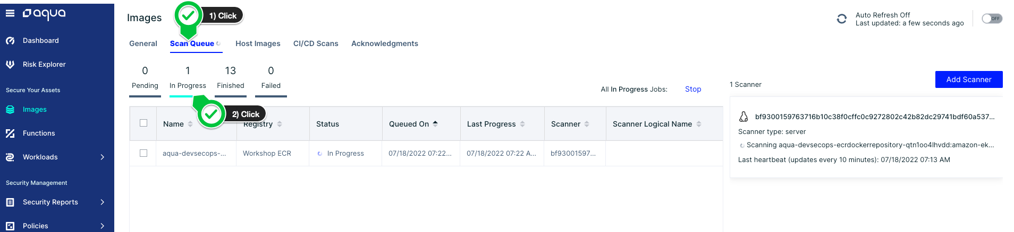1014x232 pixels.
Task: Click the Linux penguin scanner icon
Action: (743, 117)
